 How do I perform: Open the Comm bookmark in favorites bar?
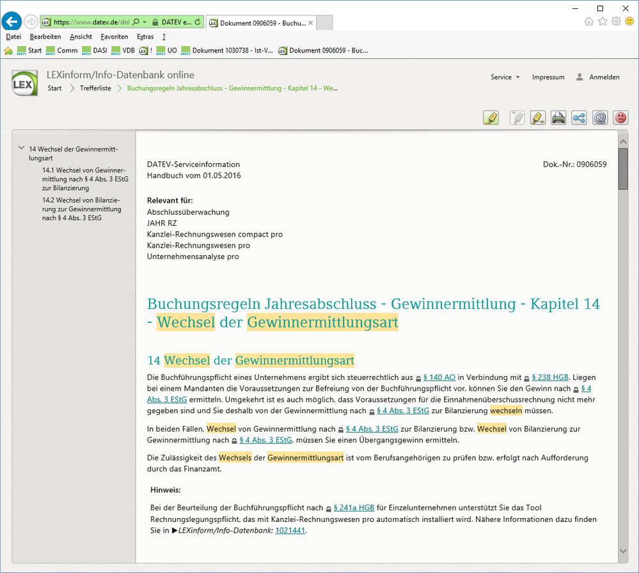pos(61,51)
